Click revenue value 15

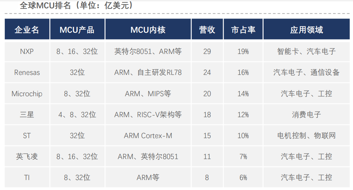[207, 136]
